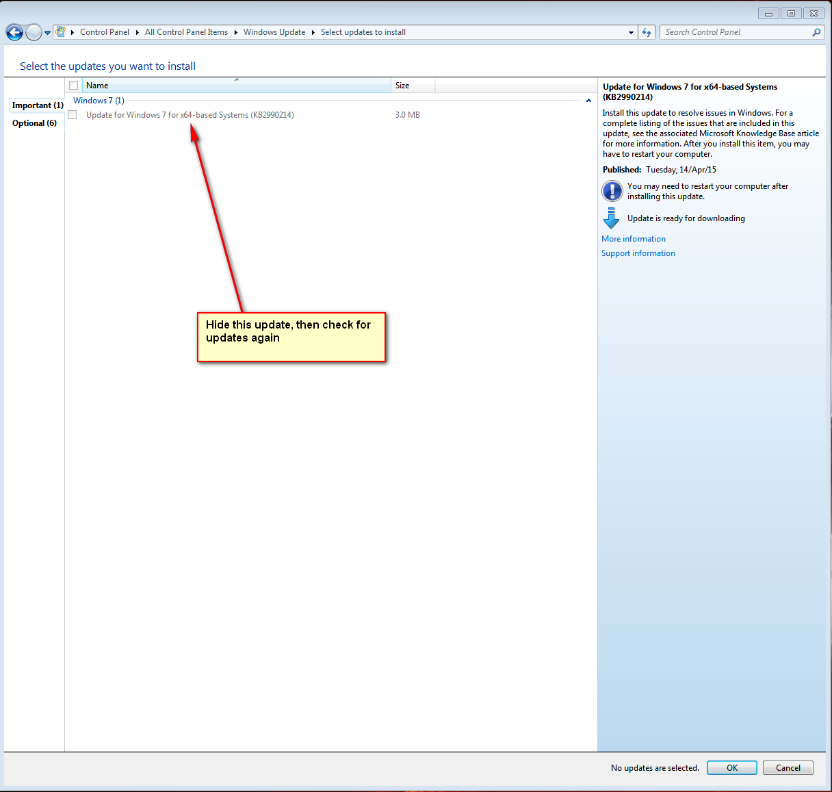This screenshot has height=792, width=832.
Task: Select the Important (1) tab
Action: pos(38,105)
